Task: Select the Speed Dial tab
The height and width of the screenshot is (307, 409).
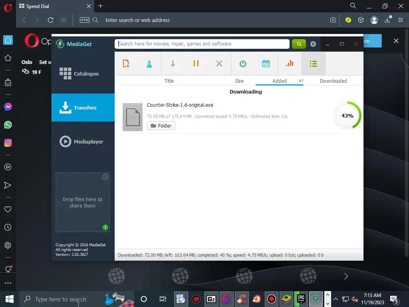Action: point(55,6)
